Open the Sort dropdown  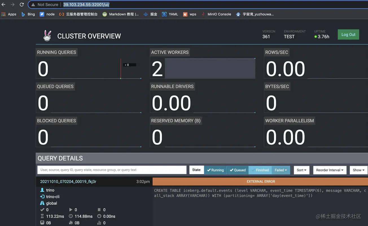click(x=302, y=170)
